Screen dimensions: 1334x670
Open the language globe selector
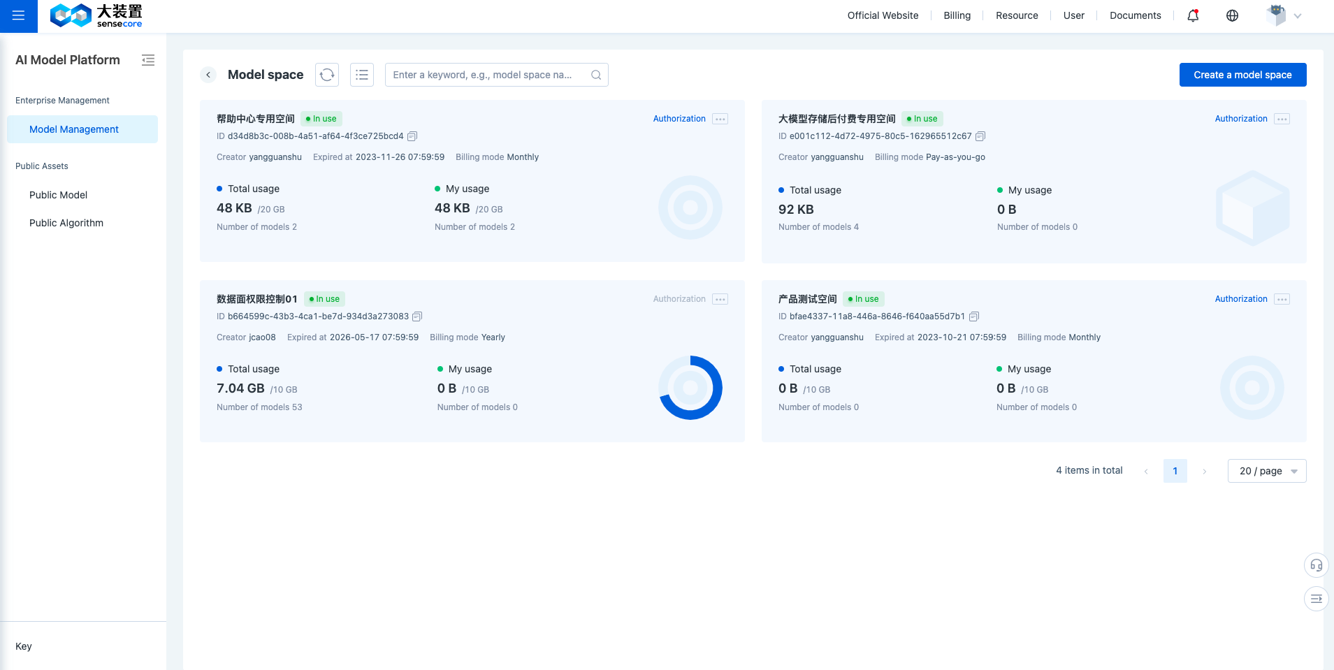pyautogui.click(x=1232, y=15)
